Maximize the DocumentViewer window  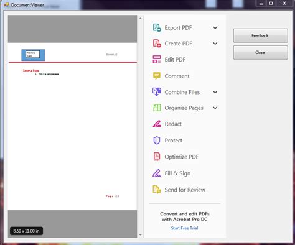[x=271, y=4]
